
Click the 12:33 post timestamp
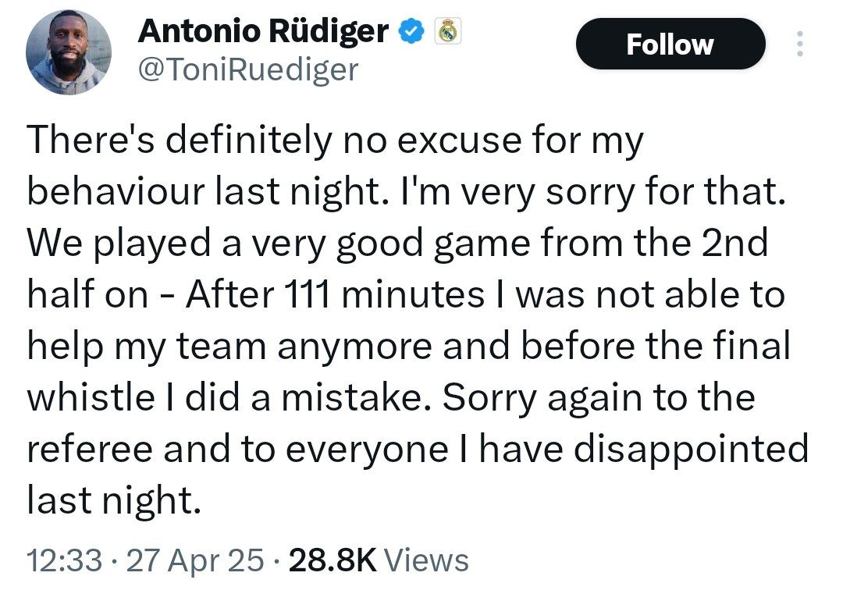(x=64, y=560)
